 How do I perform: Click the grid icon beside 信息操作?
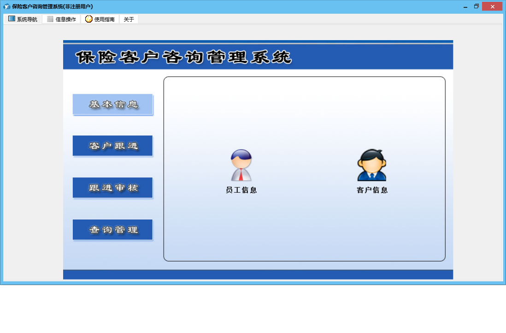click(x=50, y=19)
